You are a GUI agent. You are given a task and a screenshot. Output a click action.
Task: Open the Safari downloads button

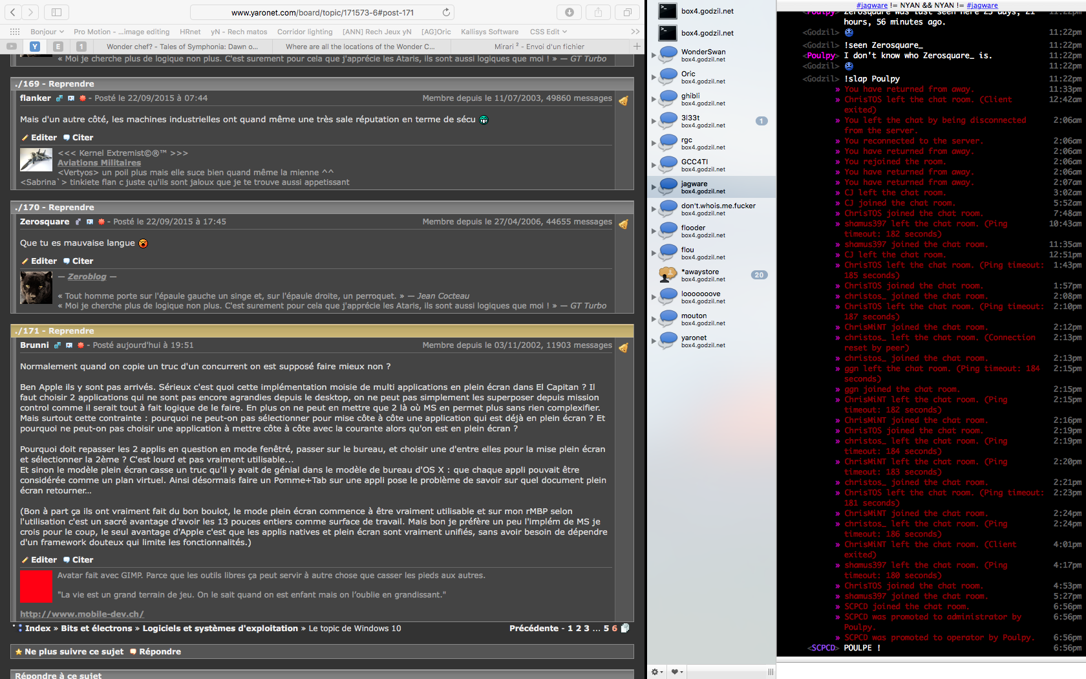[x=569, y=12]
